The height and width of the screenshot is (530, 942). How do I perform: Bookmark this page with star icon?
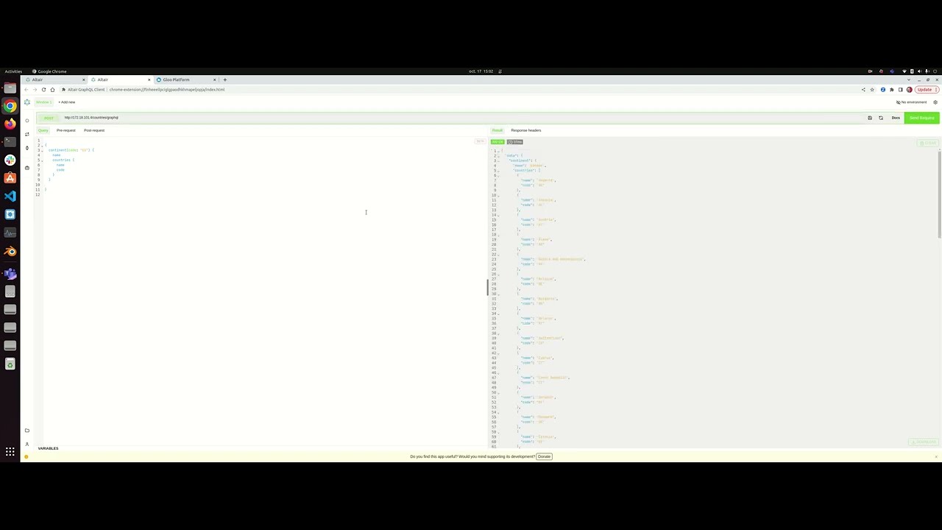coord(872,90)
